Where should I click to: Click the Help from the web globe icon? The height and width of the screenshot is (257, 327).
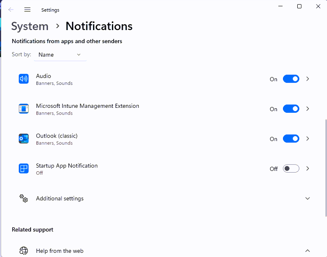tap(23, 251)
